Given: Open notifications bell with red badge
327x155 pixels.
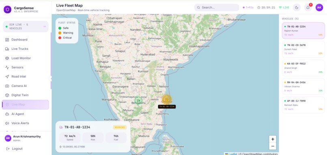Looking at the screenshot, I should pyautogui.click(x=308, y=8).
